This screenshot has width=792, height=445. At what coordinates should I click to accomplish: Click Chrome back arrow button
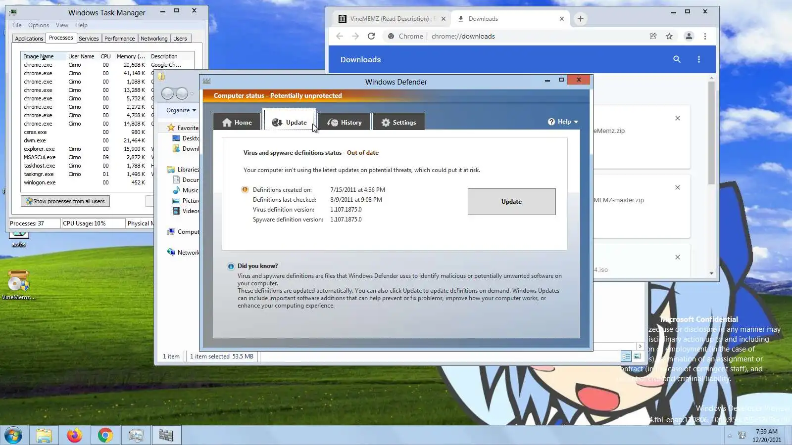[x=340, y=36]
